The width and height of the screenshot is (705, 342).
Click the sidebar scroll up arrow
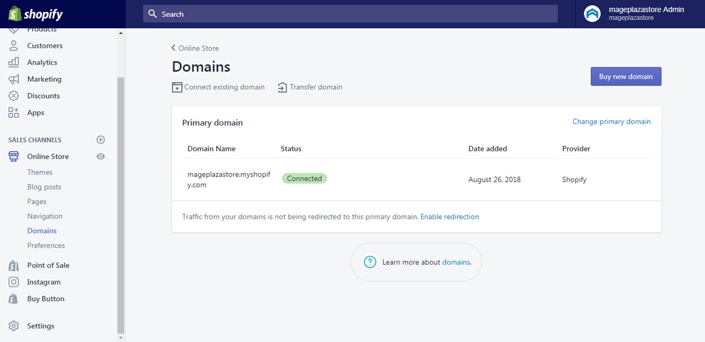pyautogui.click(x=120, y=33)
